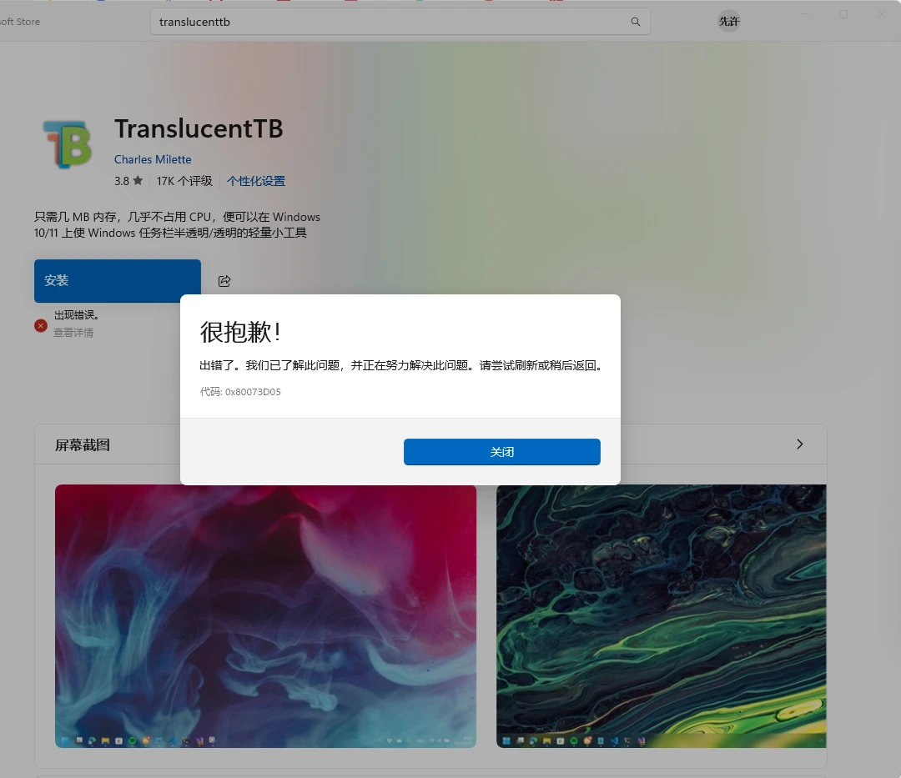The width and height of the screenshot is (901, 778).
Task: Click 关闭 in the error dialog
Action: coord(501,452)
